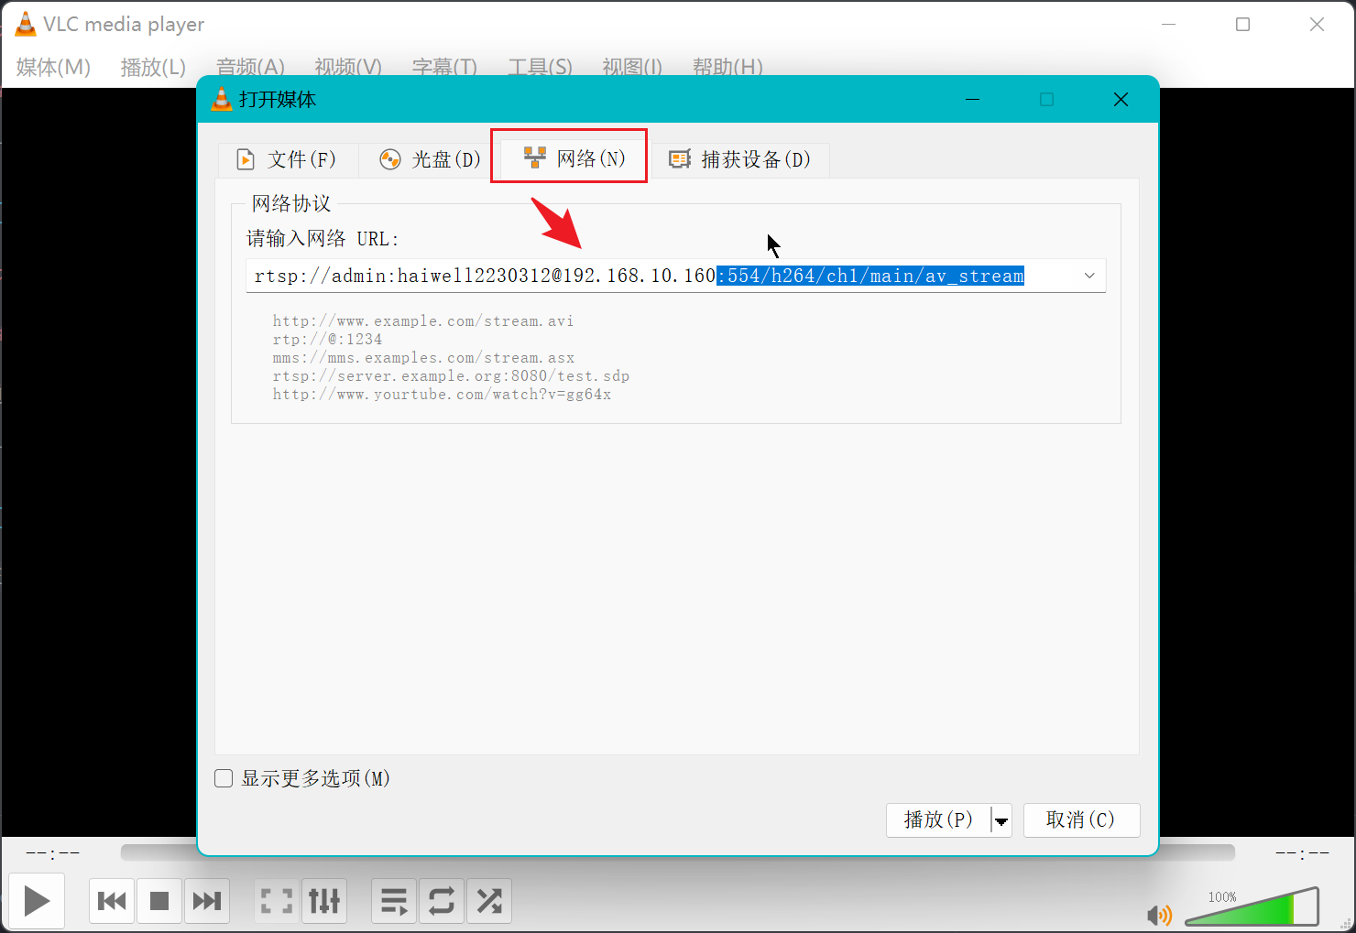This screenshot has width=1356, height=933.
Task: Open the 帮助(H) menu
Action: coord(727,67)
